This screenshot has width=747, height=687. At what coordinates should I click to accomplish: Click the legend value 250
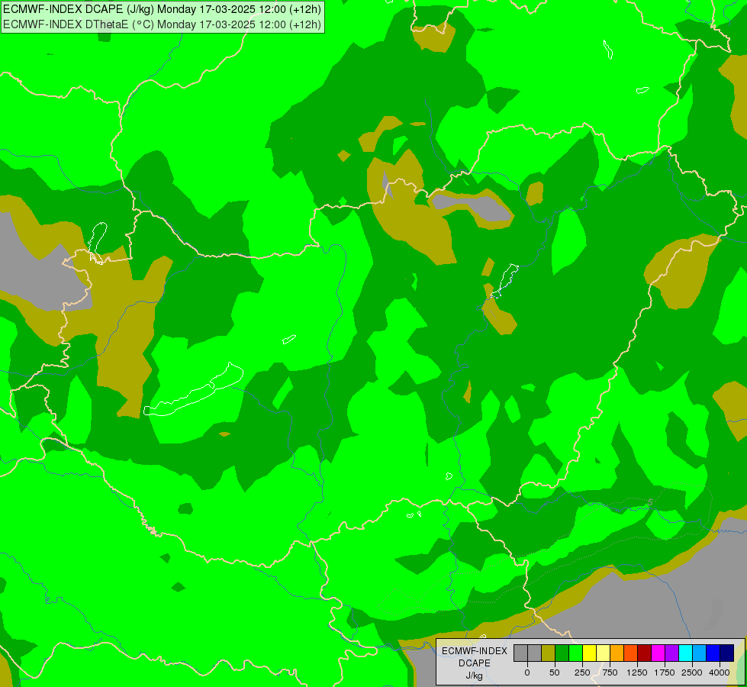tap(582, 672)
